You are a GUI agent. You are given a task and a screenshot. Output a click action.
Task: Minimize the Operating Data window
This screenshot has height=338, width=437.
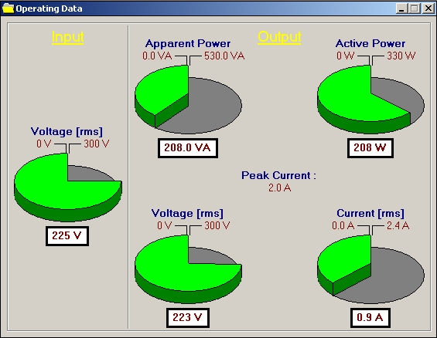(x=401, y=8)
